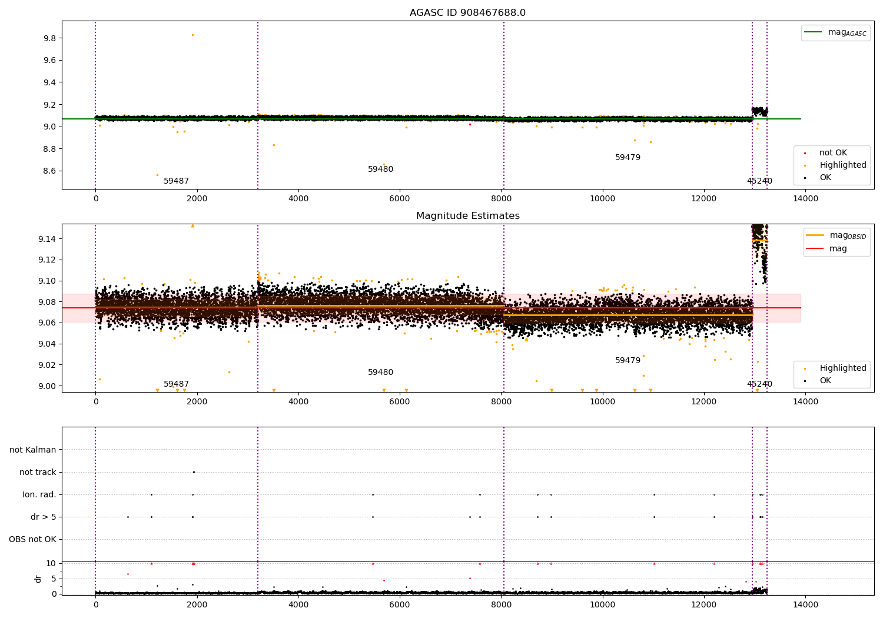Click the 'dr > 5' axis label
Screen dimensions: 883x618
pos(43,517)
